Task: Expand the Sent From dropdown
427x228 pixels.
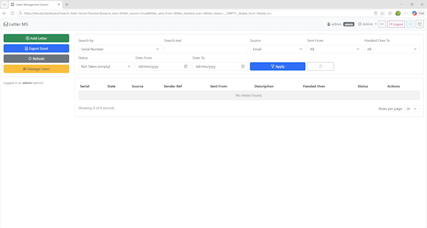Action: (x=335, y=49)
